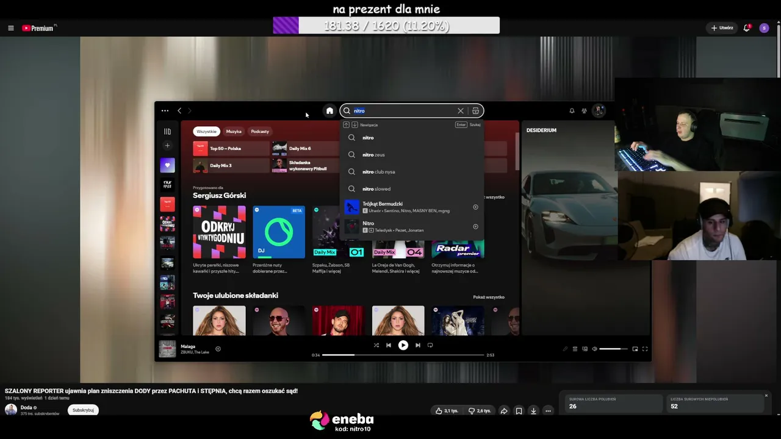Choose the 'nitro slowed' suggestion
Image resolution: width=781 pixels, height=439 pixels.
[412, 189]
